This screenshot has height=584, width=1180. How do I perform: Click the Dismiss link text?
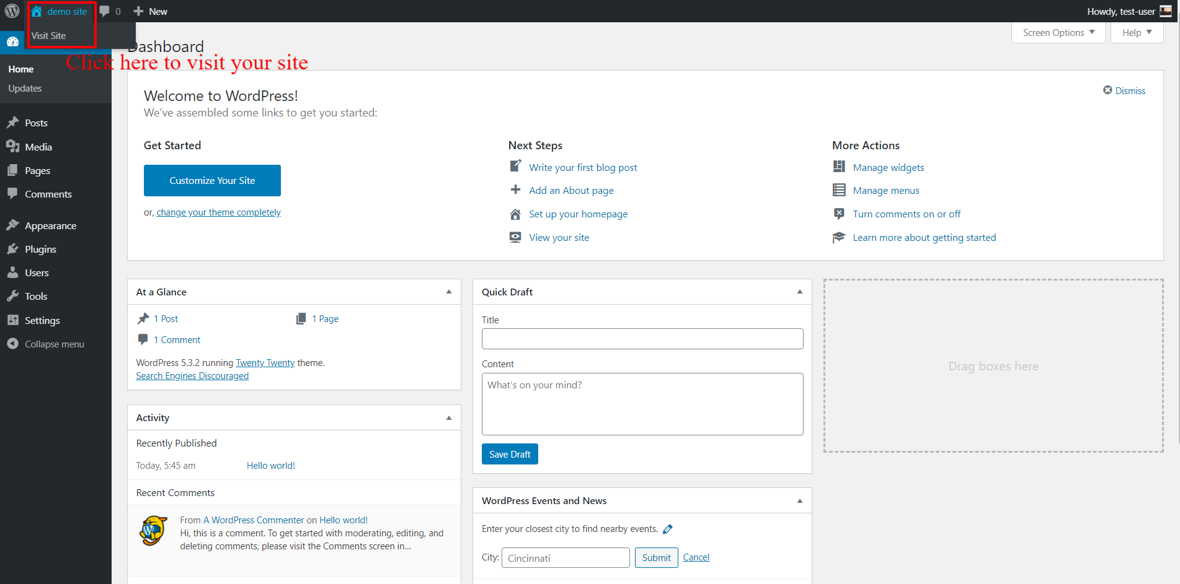click(1130, 91)
